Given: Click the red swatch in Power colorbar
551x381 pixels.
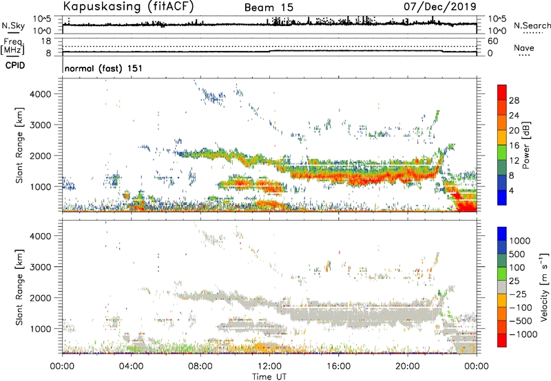Looking at the screenshot, I should coord(501,92).
